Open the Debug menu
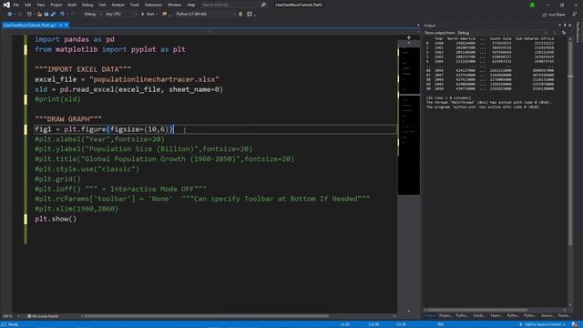The image size is (583, 328). [87, 5]
